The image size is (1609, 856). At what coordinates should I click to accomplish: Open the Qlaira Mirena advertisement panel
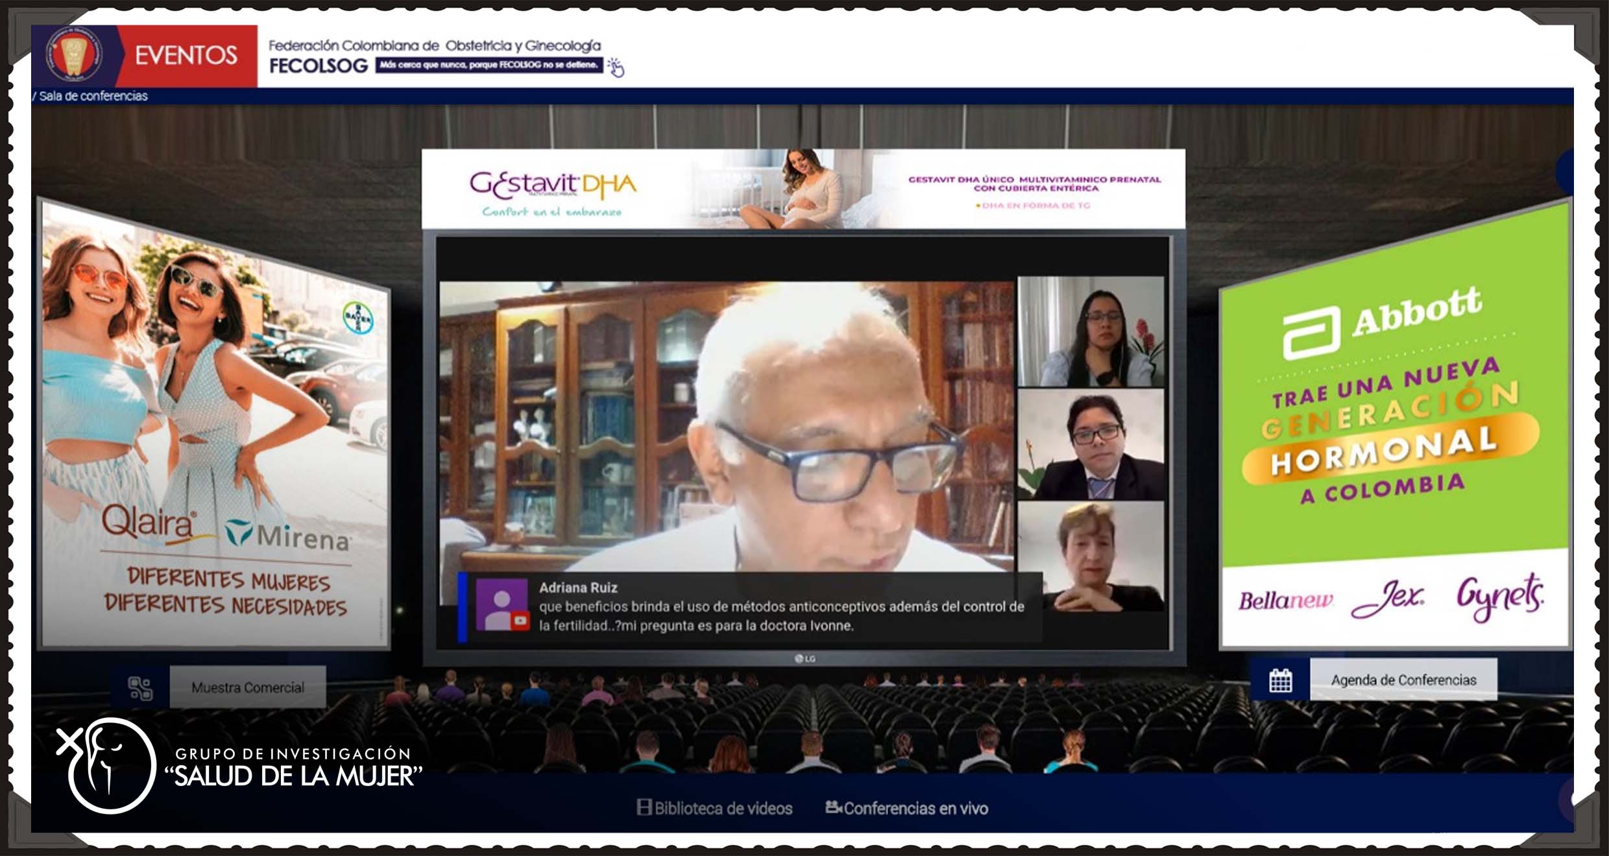pyautogui.click(x=215, y=428)
